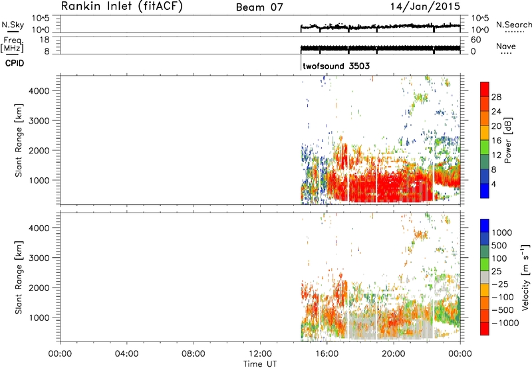
Task: Click the '16:00' time axis tick label
Action: tap(327, 354)
